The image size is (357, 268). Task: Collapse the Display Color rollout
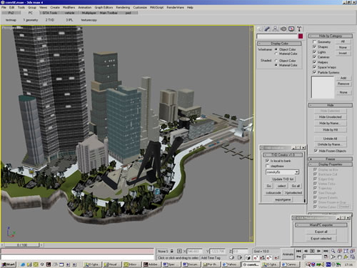(279, 44)
